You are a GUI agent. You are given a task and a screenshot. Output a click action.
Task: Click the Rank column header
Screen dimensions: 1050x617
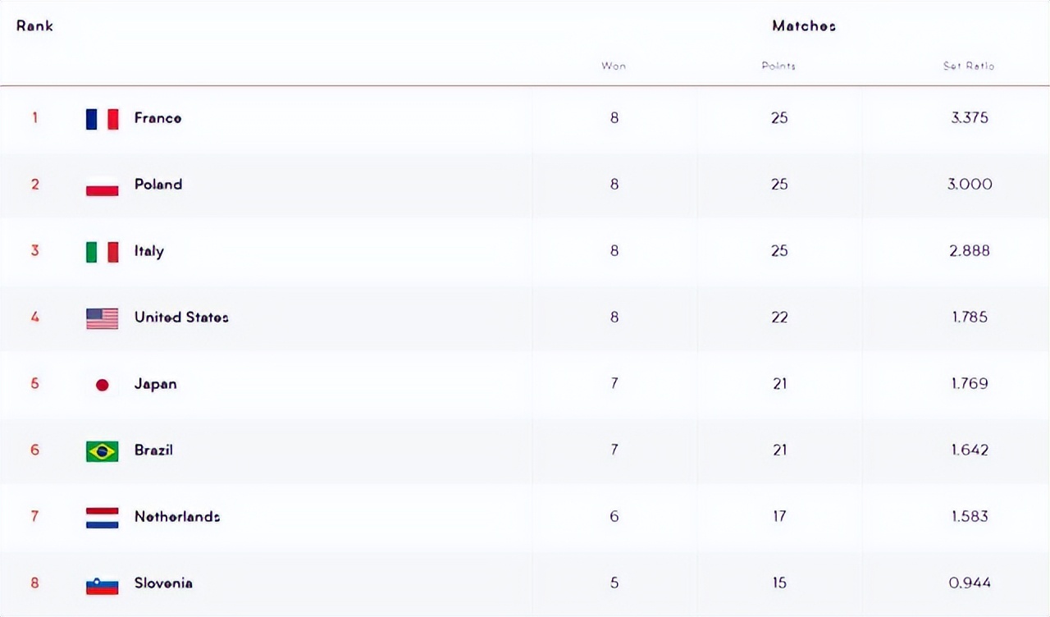pyautogui.click(x=34, y=25)
